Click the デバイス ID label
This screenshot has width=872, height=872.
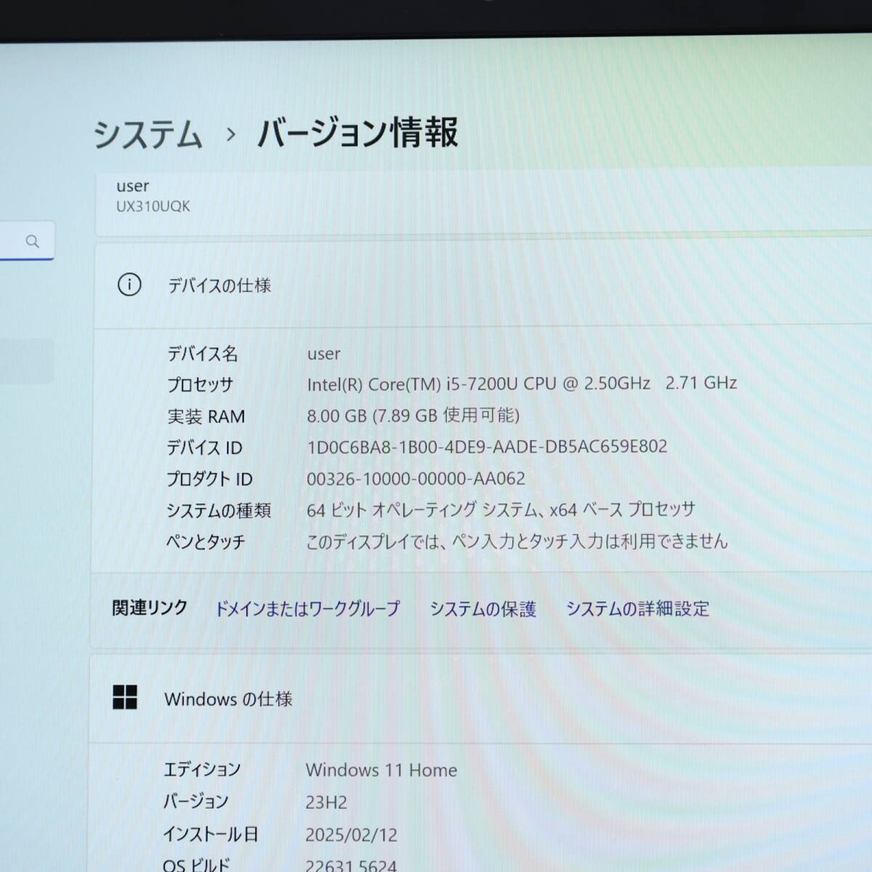click(204, 448)
